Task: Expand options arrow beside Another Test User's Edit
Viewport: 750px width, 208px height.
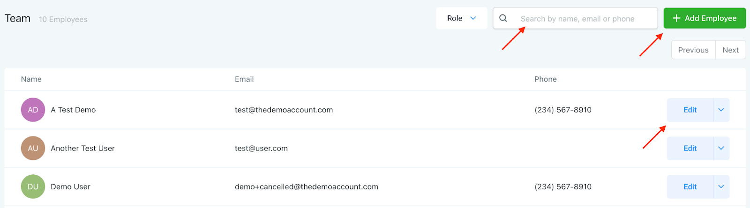Action: [x=721, y=148]
